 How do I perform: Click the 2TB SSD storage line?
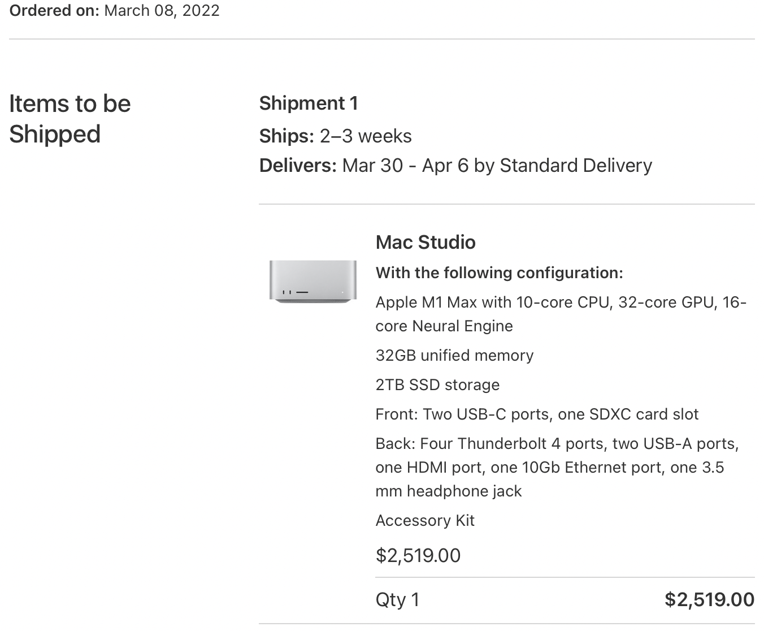click(x=437, y=384)
